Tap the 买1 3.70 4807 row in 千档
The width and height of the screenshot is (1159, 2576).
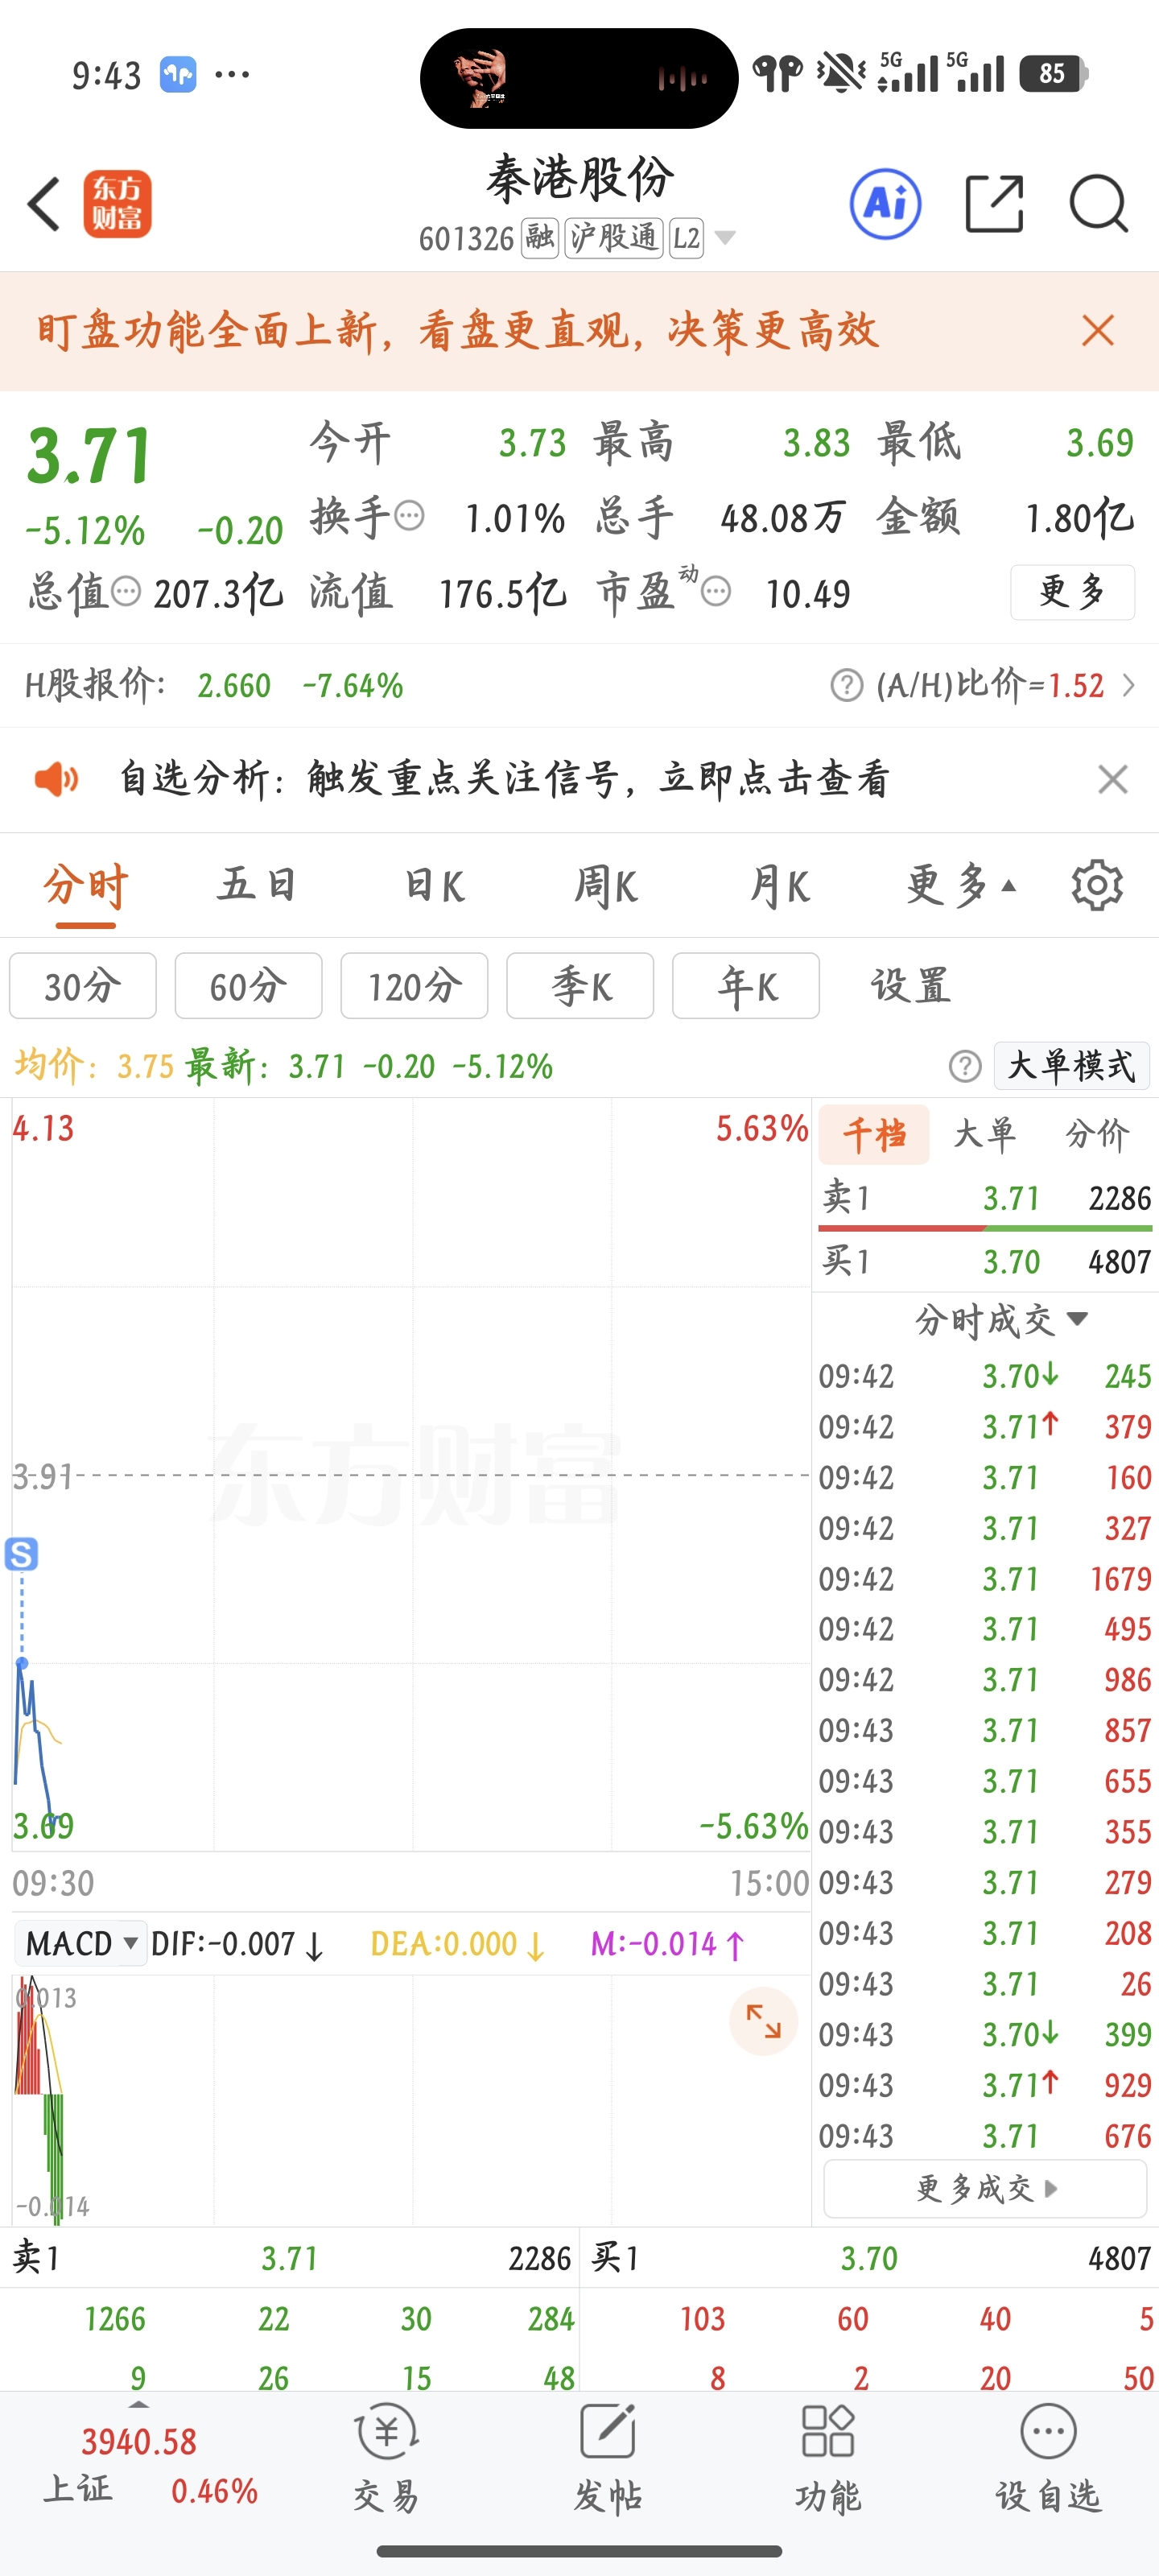click(x=985, y=1262)
